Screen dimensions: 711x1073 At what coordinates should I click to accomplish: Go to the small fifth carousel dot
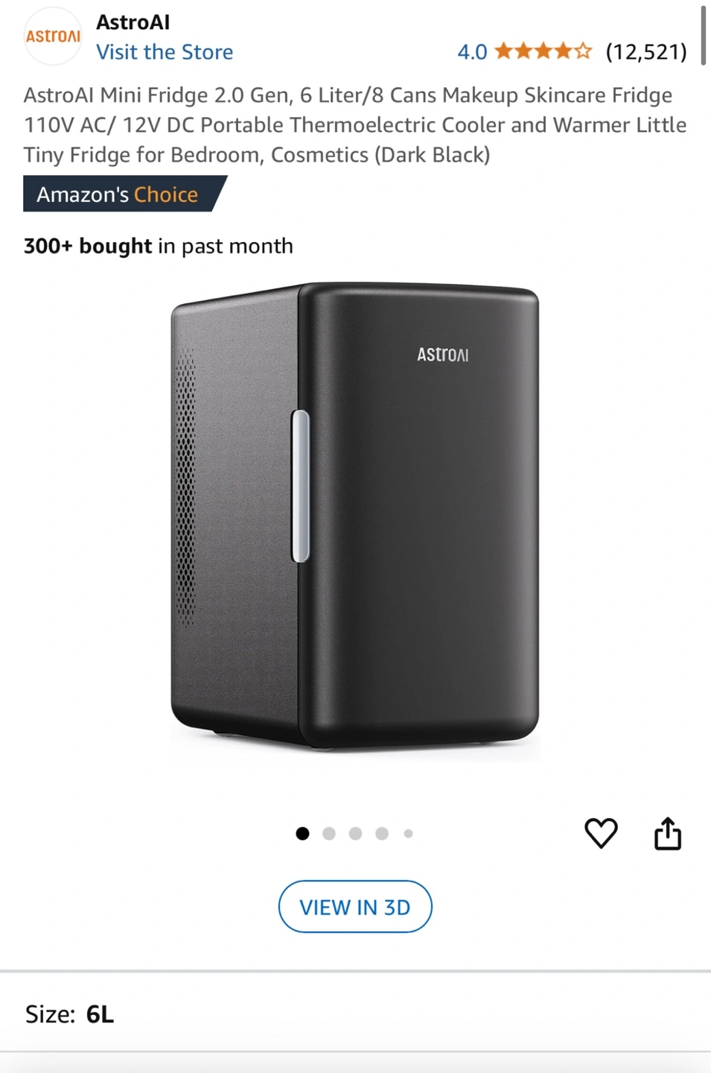pos(408,833)
